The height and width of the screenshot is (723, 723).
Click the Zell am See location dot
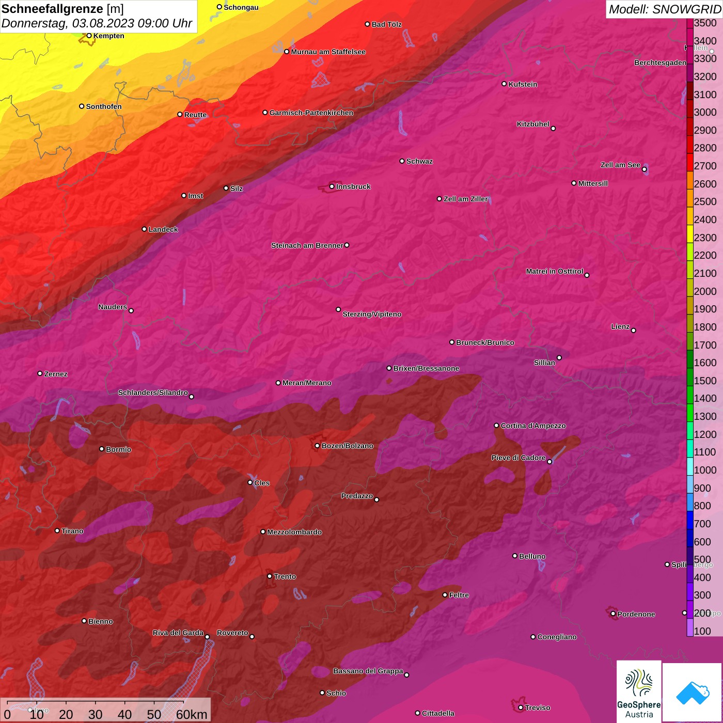644,169
